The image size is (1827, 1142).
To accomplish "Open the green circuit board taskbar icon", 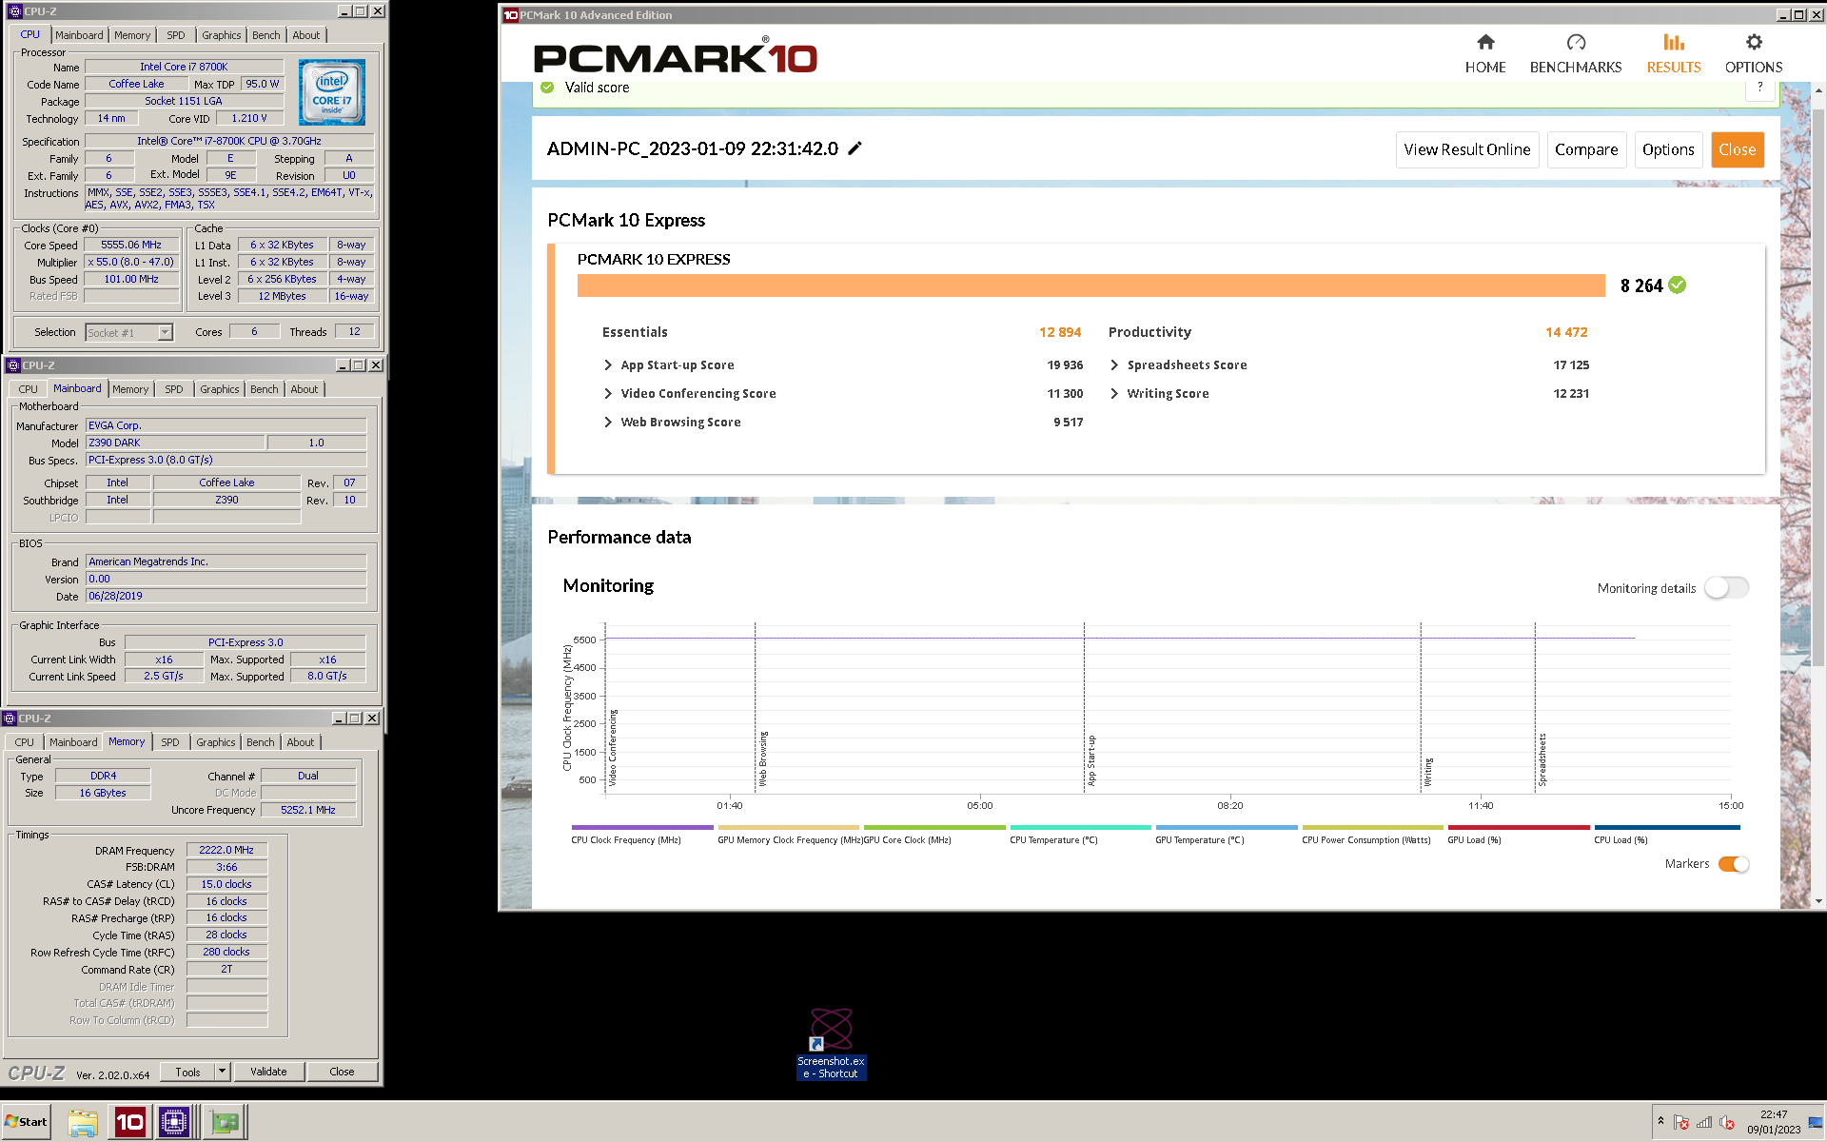I will point(226,1122).
